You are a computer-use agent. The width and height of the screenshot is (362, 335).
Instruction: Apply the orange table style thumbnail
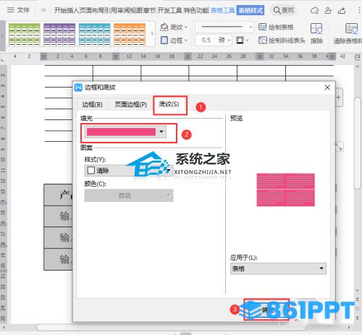click(130, 35)
